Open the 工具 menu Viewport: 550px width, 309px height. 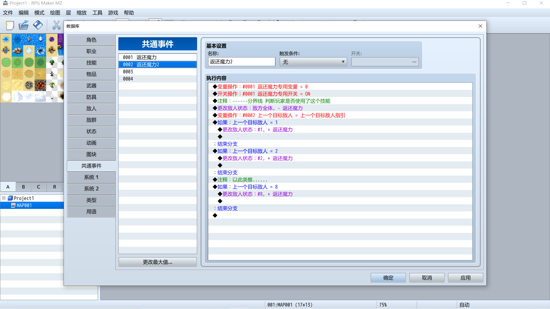coord(97,13)
